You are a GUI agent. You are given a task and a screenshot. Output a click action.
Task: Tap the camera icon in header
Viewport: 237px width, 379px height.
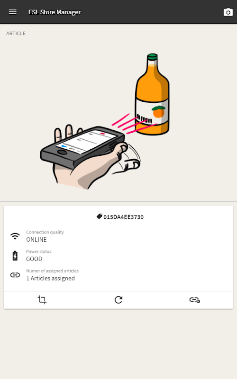click(x=228, y=12)
